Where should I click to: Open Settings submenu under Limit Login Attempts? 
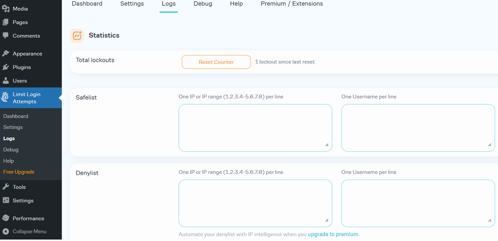click(13, 127)
